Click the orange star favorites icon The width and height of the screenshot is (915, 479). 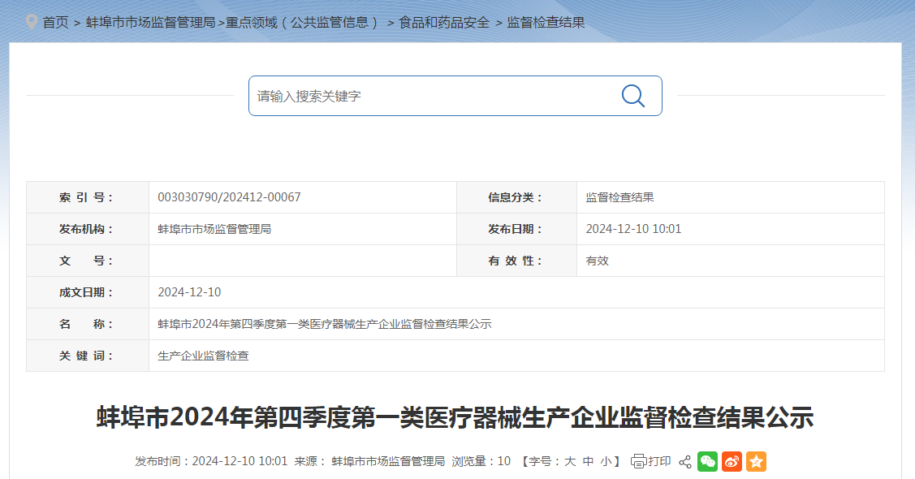tap(756, 461)
